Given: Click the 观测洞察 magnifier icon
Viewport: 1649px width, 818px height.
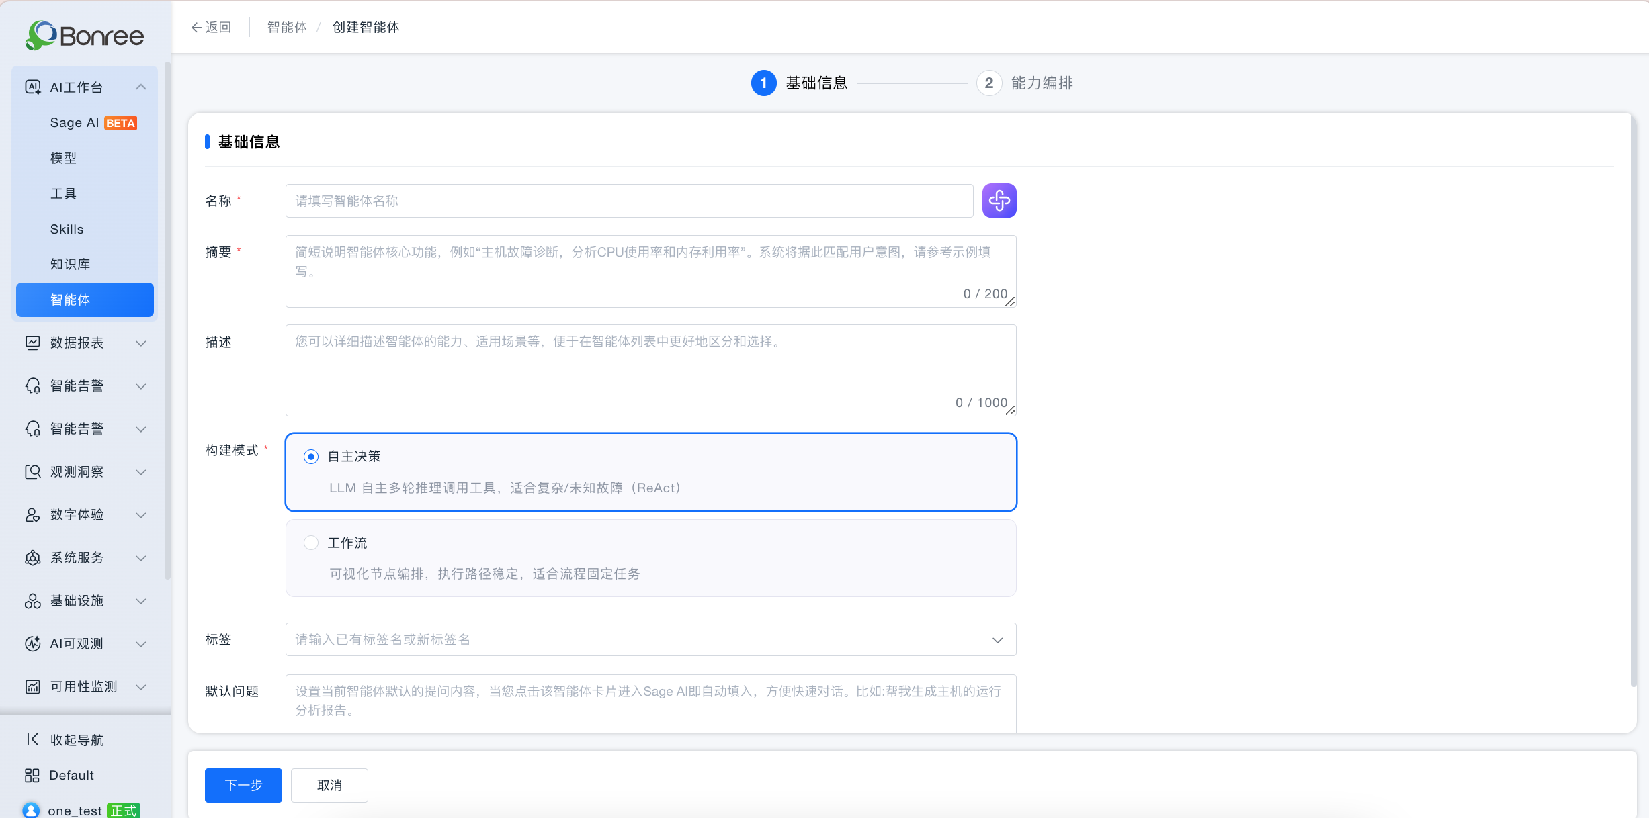Looking at the screenshot, I should 33,471.
